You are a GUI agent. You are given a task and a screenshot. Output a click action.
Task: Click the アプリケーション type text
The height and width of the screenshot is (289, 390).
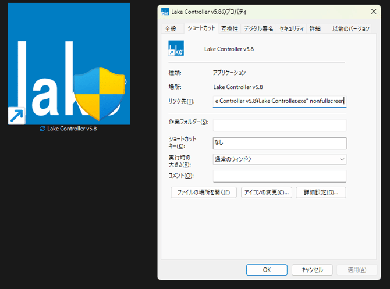click(229, 73)
